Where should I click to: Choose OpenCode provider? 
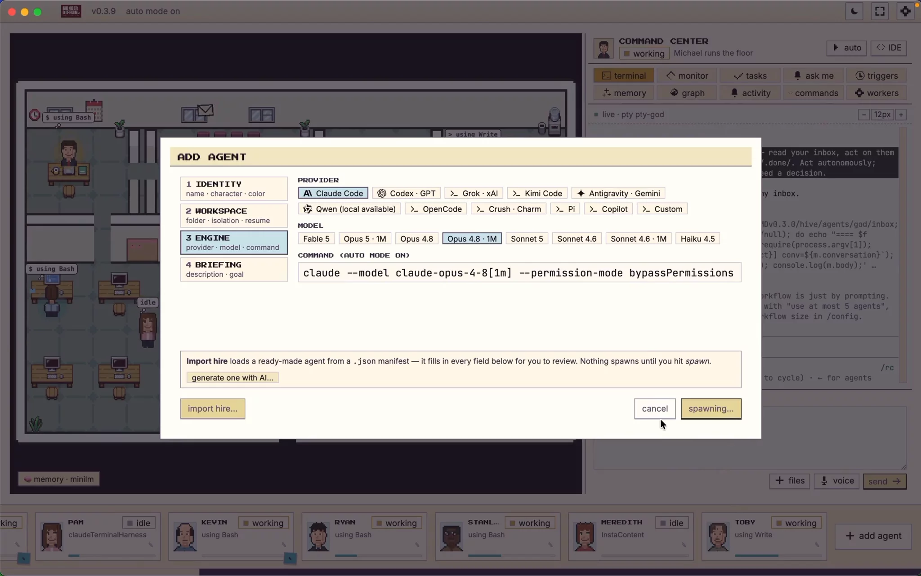[x=436, y=209]
